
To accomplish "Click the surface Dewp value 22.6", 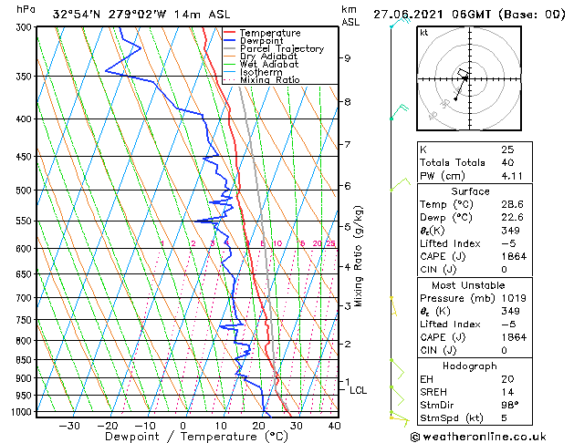I will [x=512, y=218].
